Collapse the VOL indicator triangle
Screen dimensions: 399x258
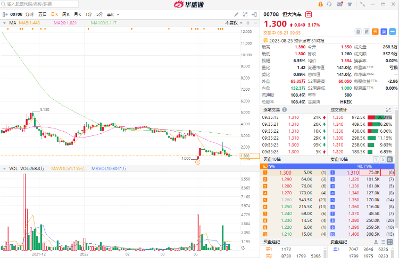[x=4, y=169]
